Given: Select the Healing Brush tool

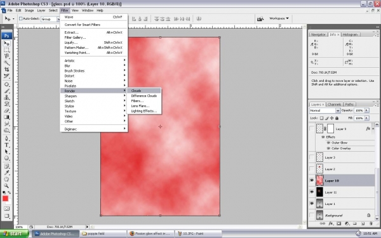Looking at the screenshot, I should 6,84.
